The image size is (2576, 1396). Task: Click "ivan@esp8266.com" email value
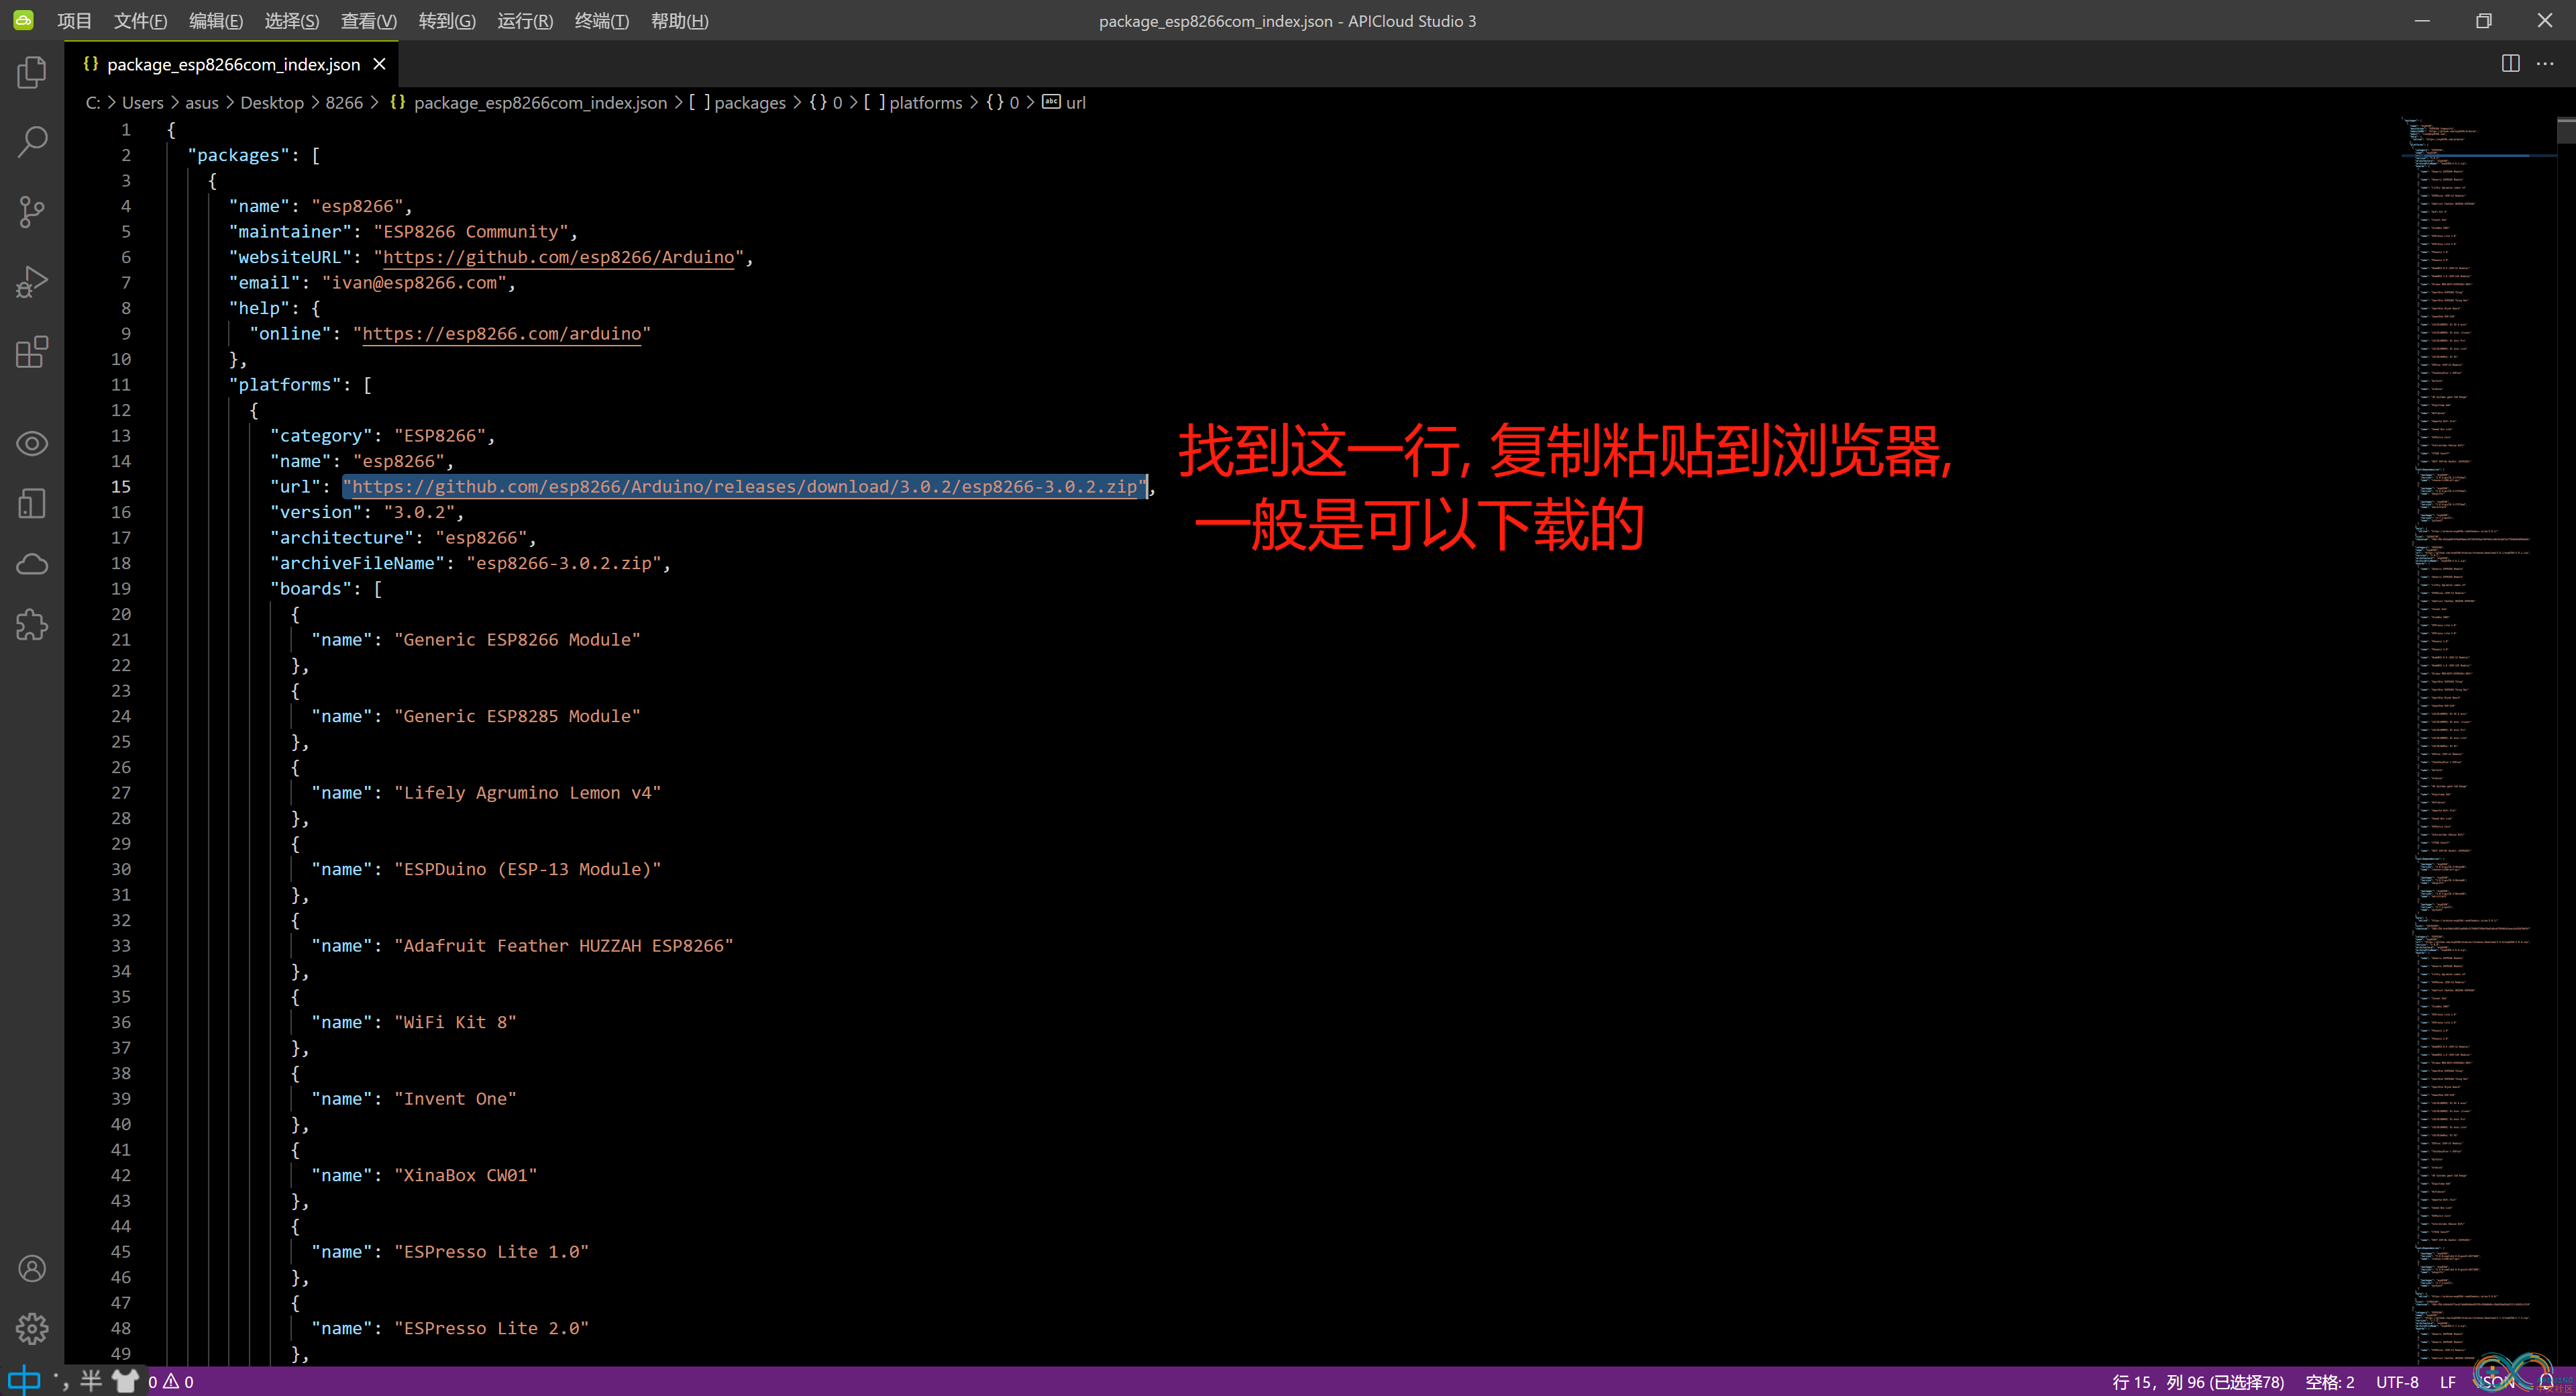click(414, 282)
